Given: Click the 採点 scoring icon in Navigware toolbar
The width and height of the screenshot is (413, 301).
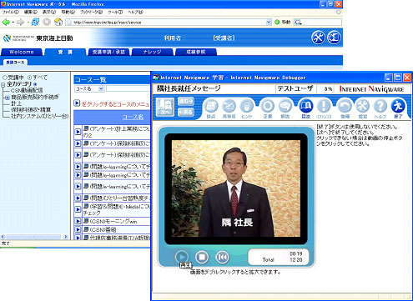Looking at the screenshot, I should click(x=211, y=106).
